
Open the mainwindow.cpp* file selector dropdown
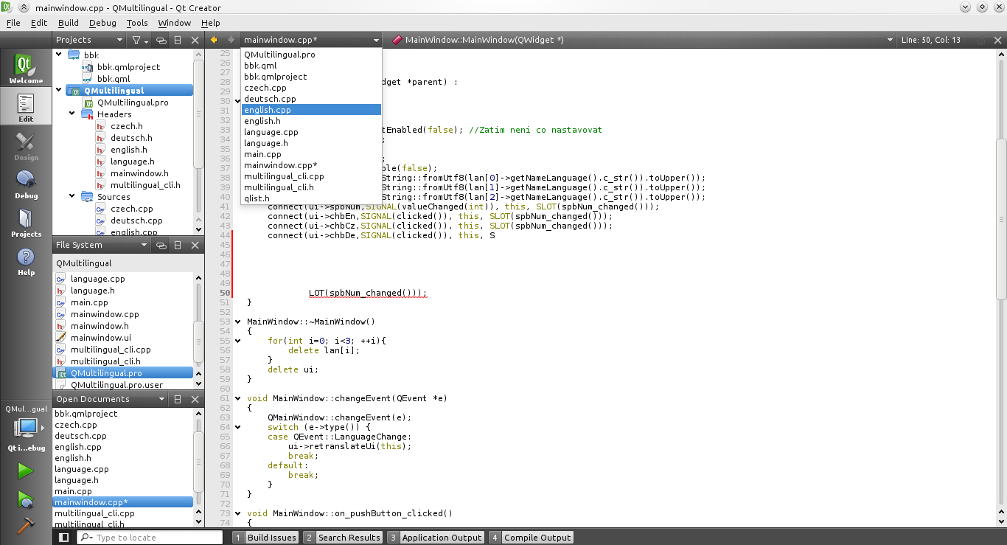click(x=311, y=40)
